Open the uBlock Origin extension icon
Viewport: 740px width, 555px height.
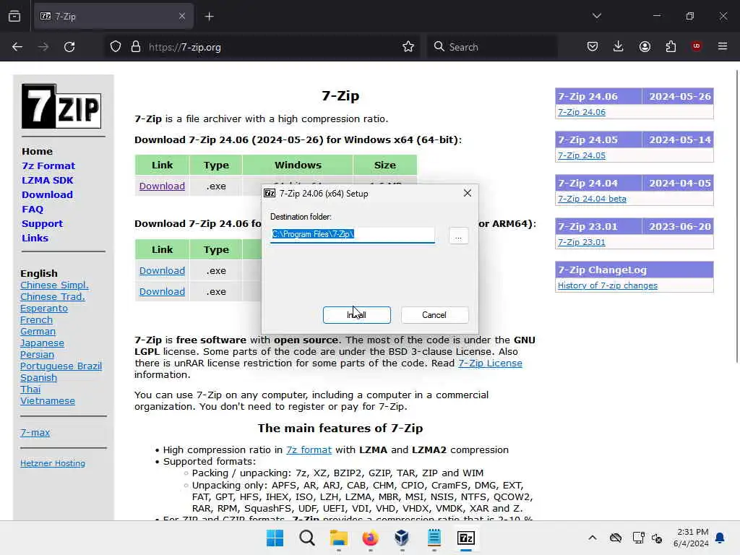pyautogui.click(x=696, y=46)
